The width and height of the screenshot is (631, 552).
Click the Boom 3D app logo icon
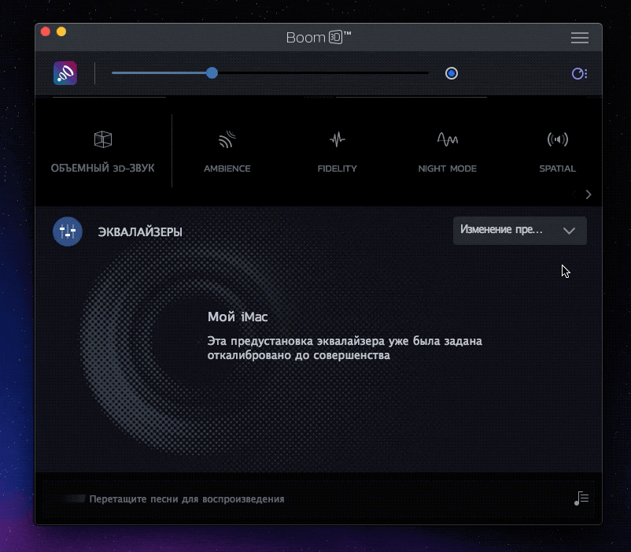[65, 73]
